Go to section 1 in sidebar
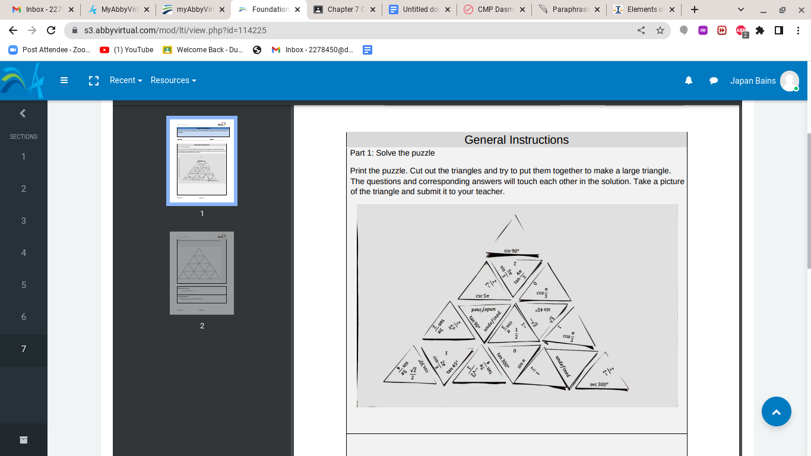 (x=24, y=157)
